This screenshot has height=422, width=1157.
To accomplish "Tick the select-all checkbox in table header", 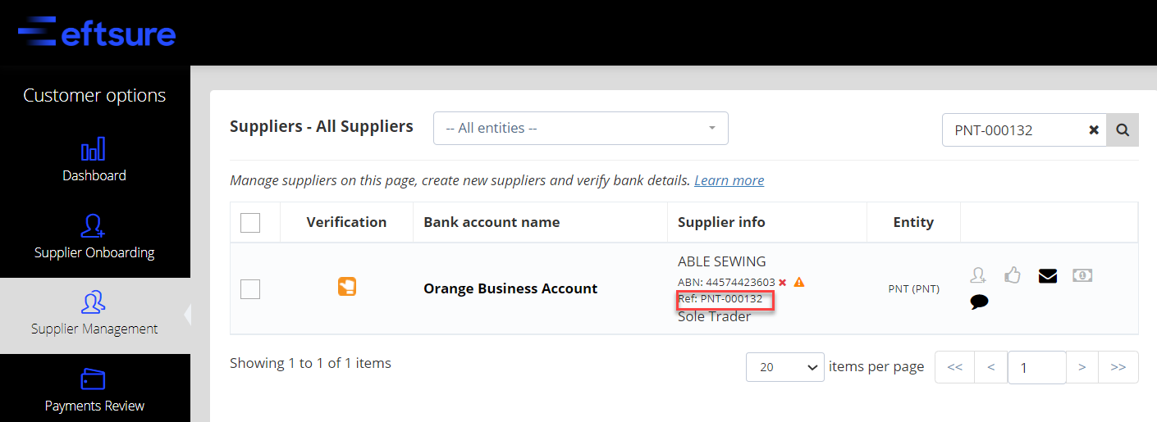I will [x=250, y=222].
